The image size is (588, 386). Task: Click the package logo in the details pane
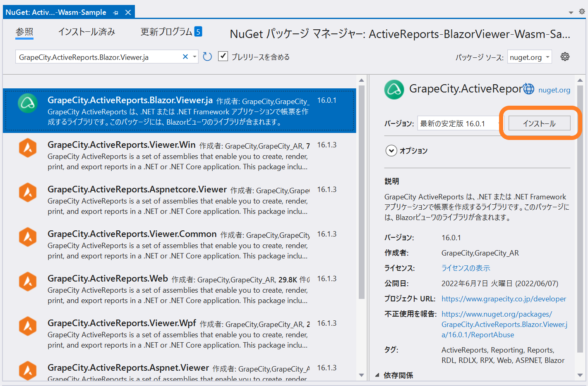[394, 90]
